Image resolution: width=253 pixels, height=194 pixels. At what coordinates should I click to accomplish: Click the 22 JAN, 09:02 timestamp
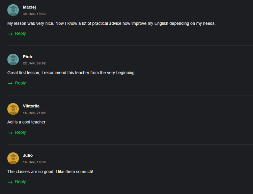click(34, 63)
